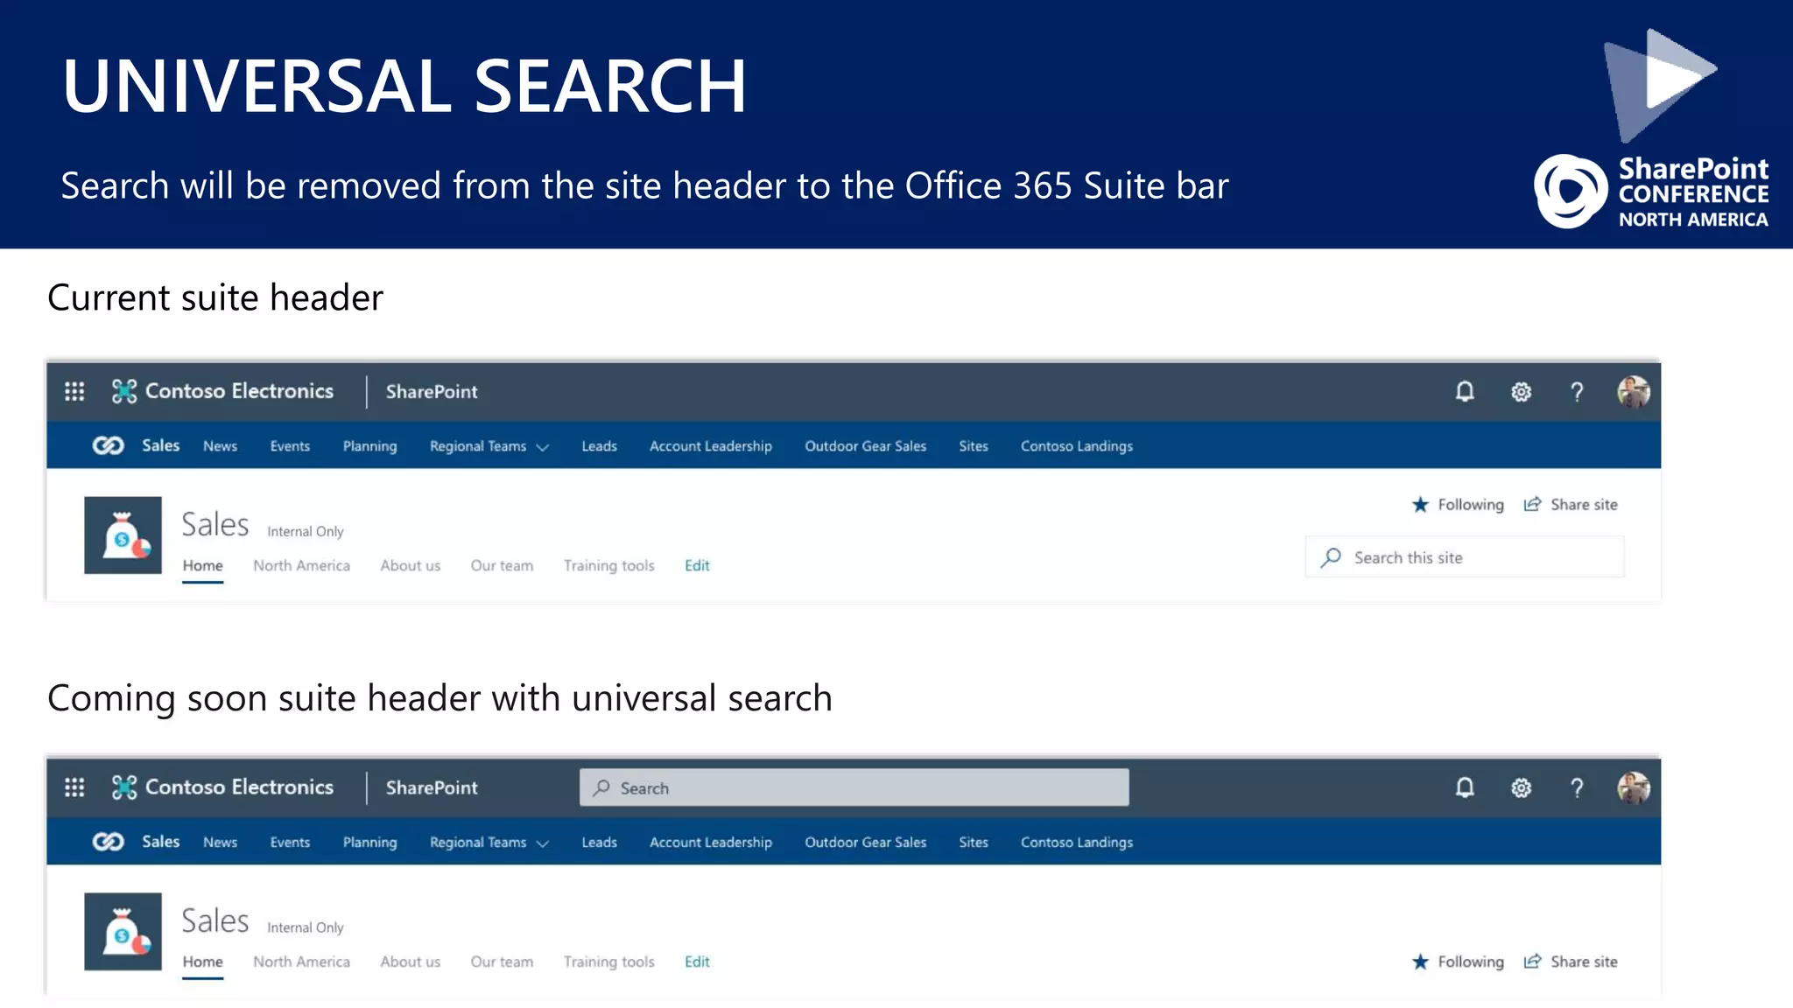Click magnifier icon in Search this site box
Screen dimensions: 1793x1008
click(x=1331, y=557)
